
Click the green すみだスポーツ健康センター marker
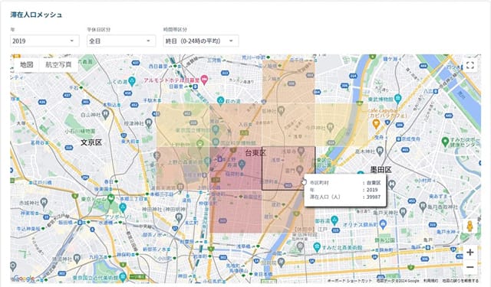click(445, 142)
